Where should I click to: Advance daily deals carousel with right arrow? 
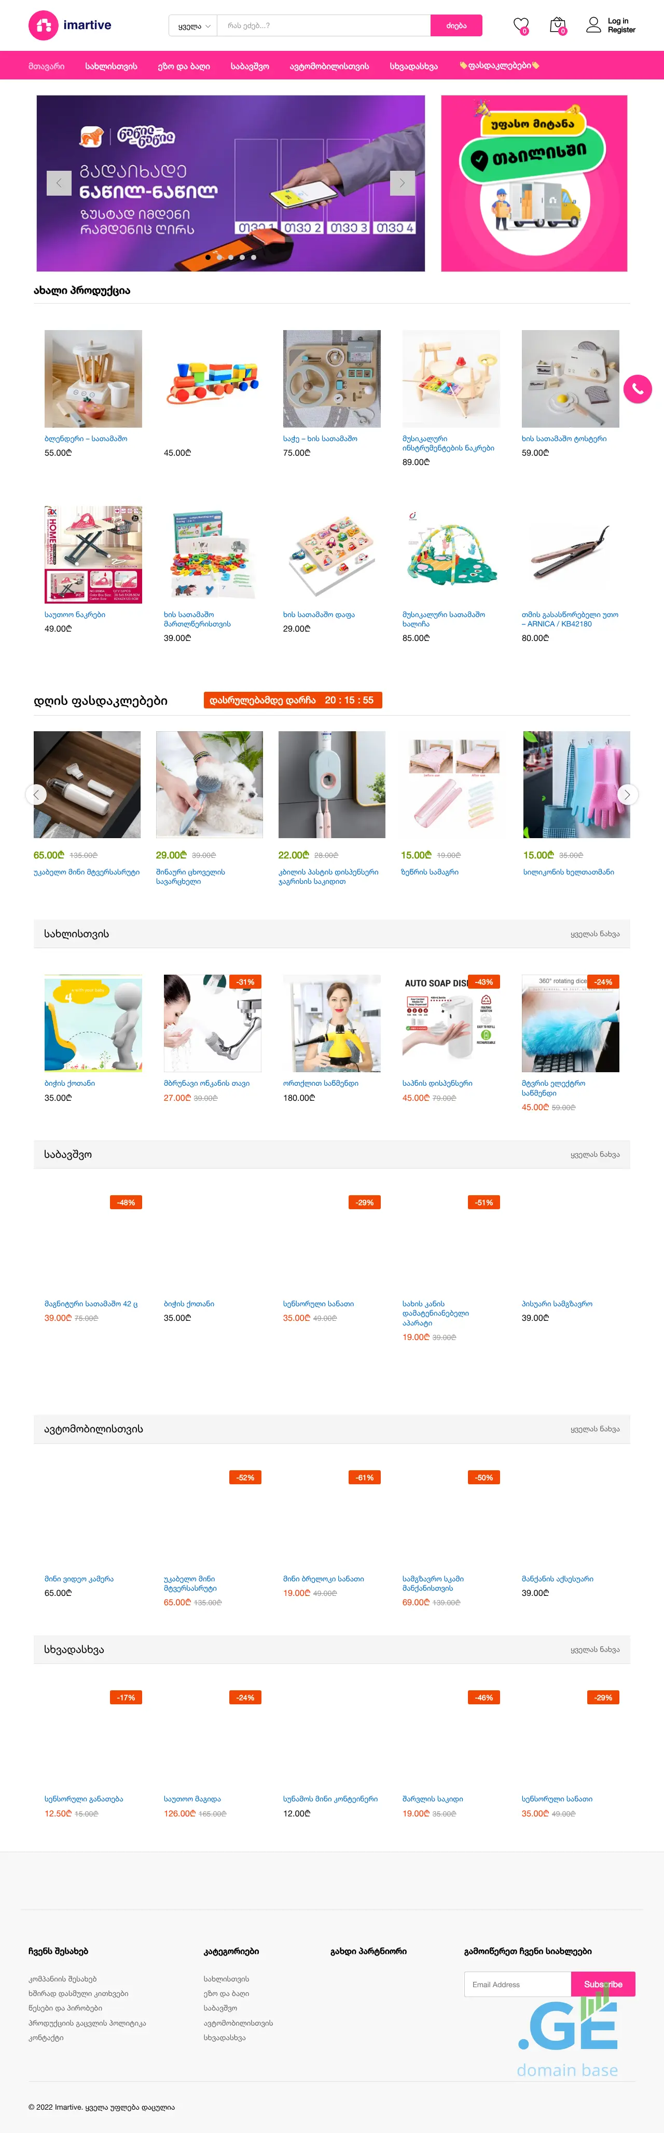pos(628,795)
